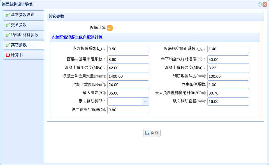Click green checkmark beside 交通参数
This screenshot has height=165, width=269.
click(8, 25)
